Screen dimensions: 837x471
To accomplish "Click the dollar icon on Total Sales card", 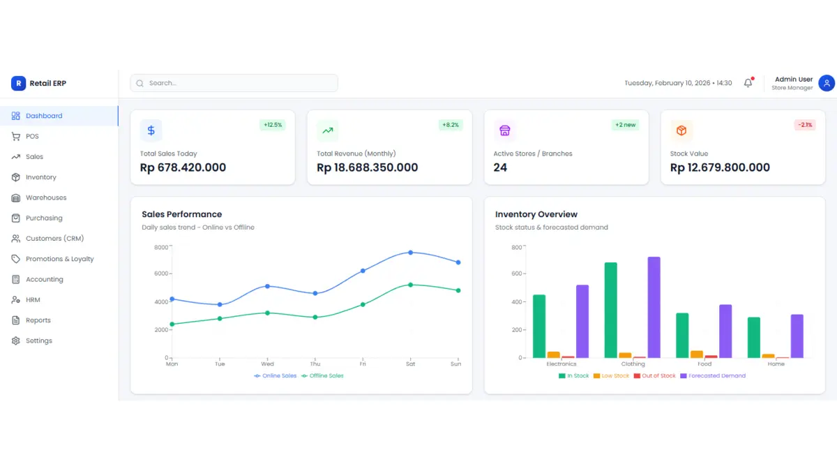I will point(151,130).
